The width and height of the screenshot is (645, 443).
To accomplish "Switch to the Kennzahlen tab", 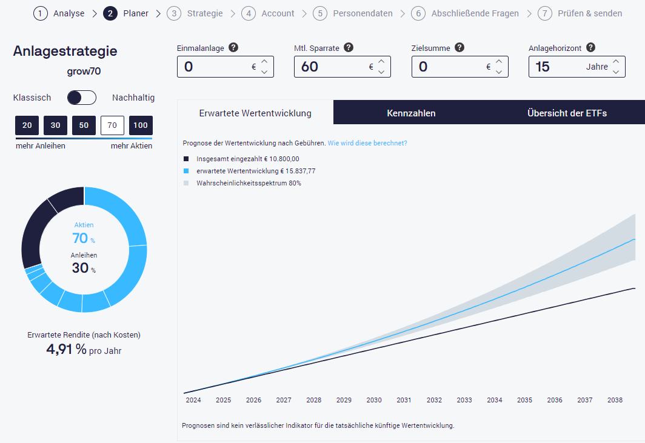I will (411, 113).
